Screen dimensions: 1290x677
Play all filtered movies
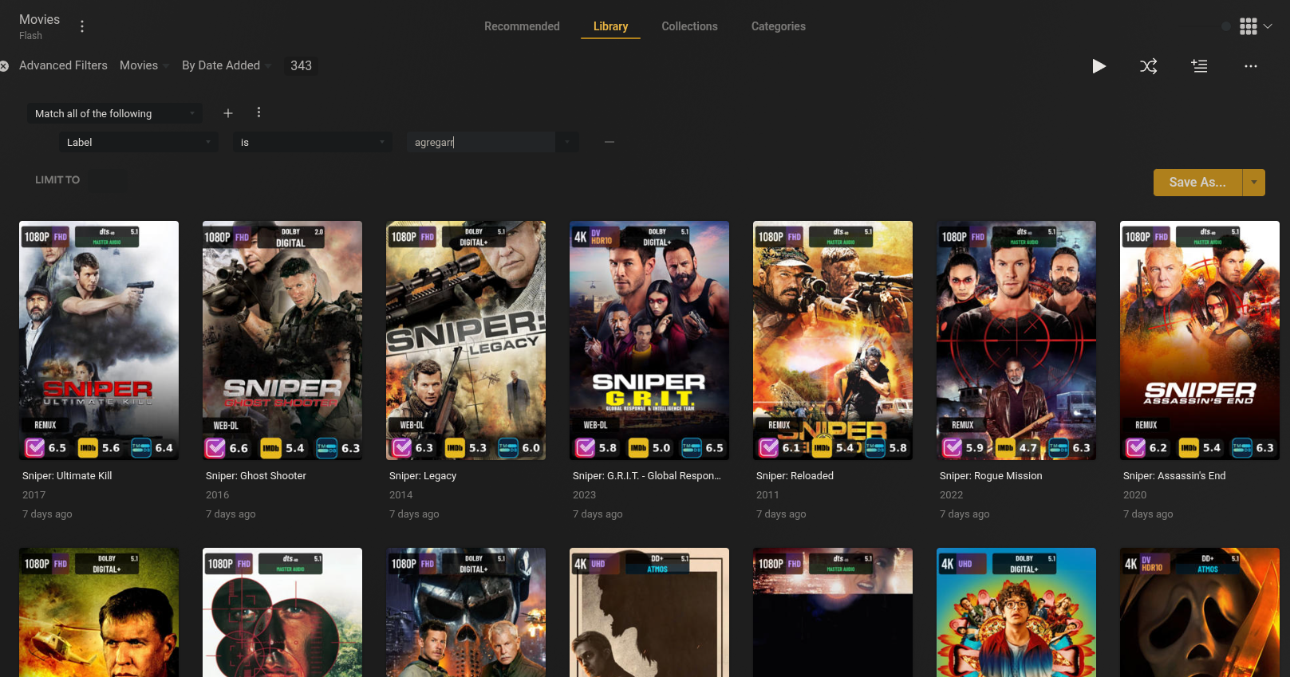pyautogui.click(x=1099, y=66)
